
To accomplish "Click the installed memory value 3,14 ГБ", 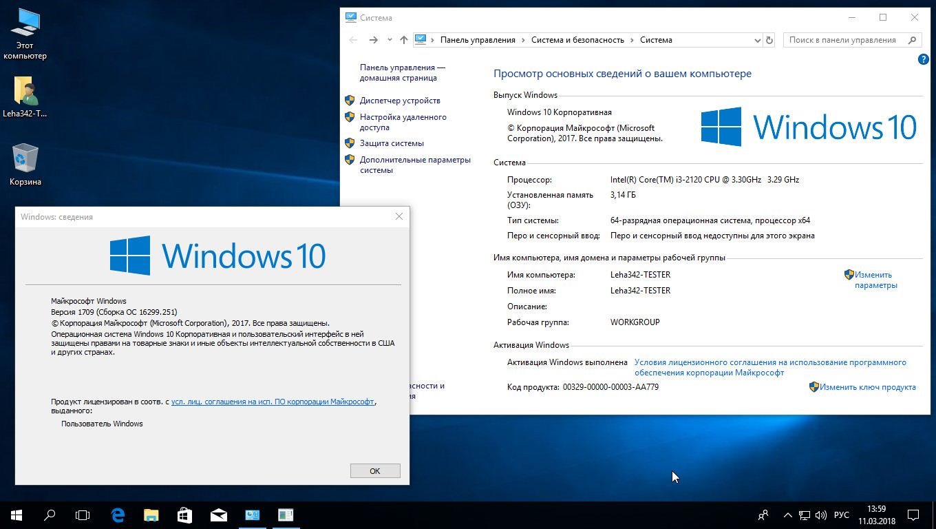I will pyautogui.click(x=623, y=195).
